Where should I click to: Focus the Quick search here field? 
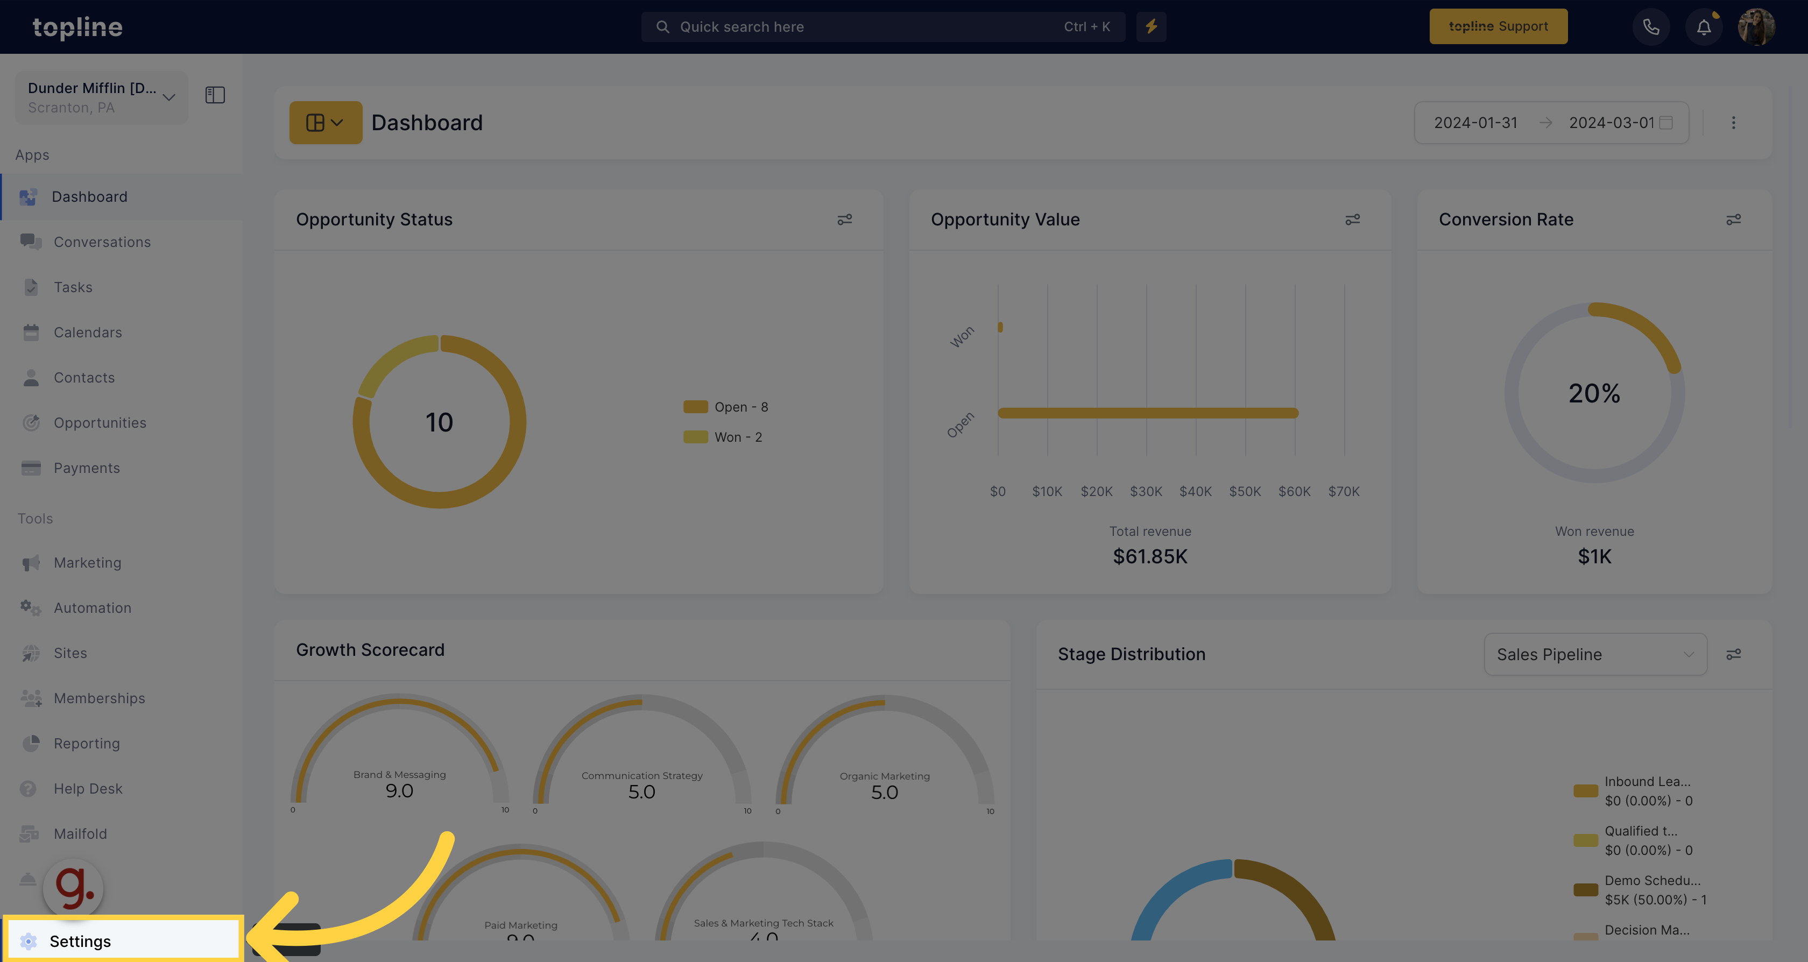point(883,27)
